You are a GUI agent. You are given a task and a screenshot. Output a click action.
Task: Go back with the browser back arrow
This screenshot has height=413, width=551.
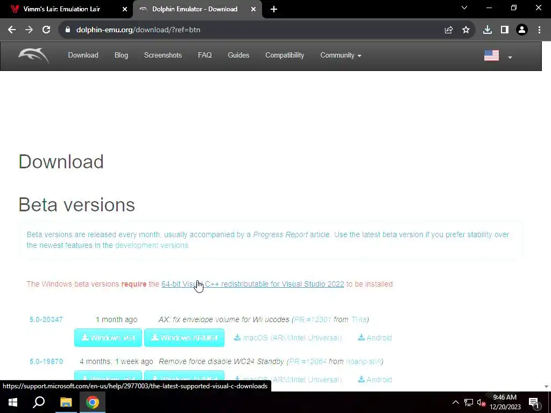click(12, 30)
